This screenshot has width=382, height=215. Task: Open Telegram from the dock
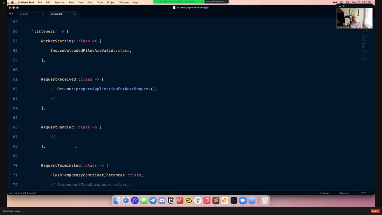pos(153,201)
